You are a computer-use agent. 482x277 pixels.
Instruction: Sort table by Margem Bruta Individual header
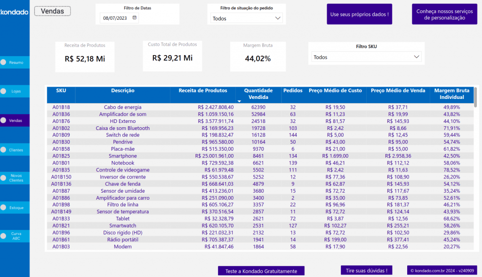tap(451, 94)
